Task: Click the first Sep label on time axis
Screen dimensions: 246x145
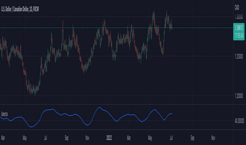Action: pyautogui.click(x=67, y=138)
